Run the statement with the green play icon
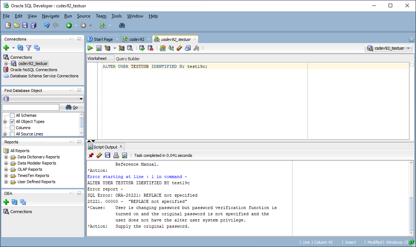 tap(90, 48)
